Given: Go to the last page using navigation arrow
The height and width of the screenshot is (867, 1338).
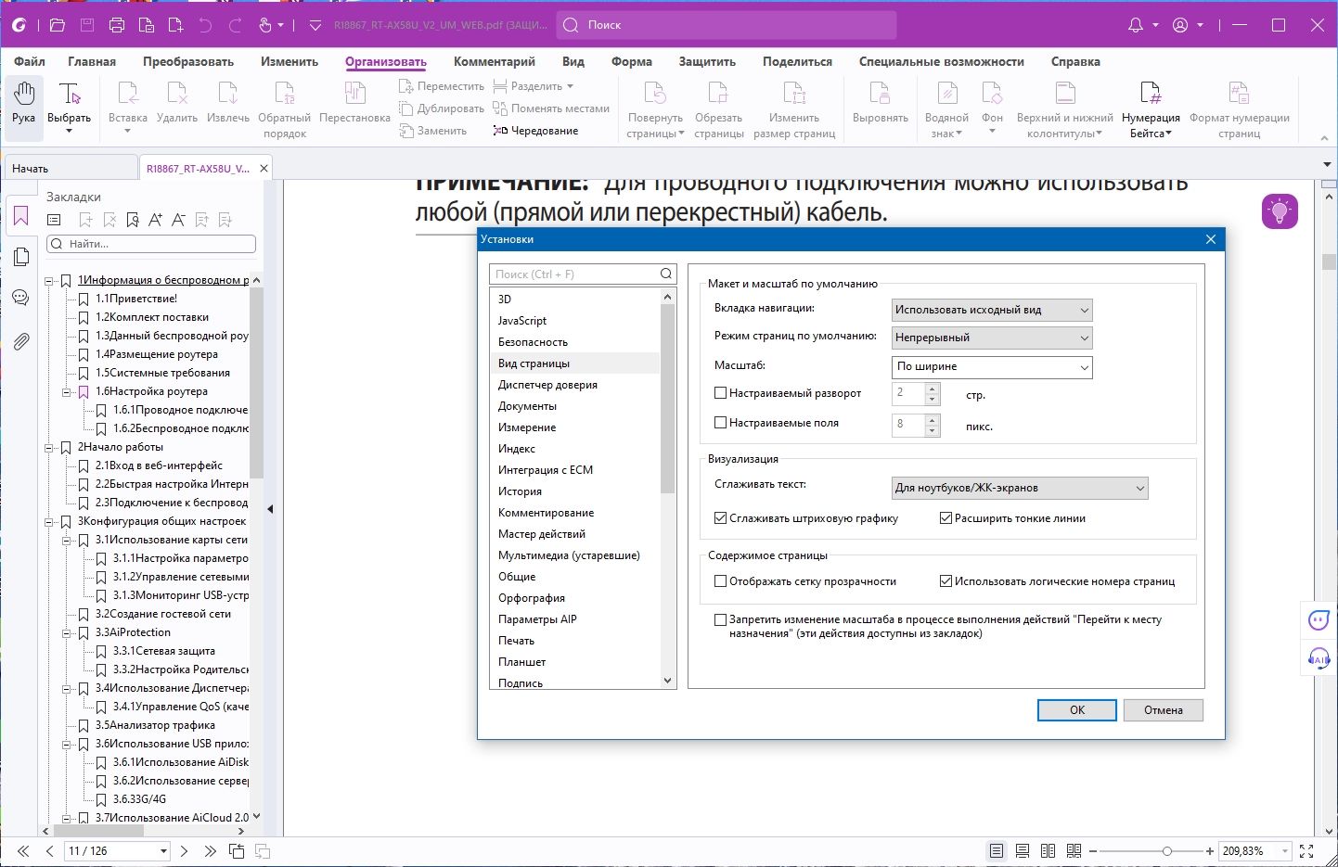Looking at the screenshot, I should coord(211,850).
